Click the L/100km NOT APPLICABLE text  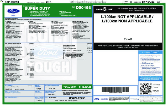(x=127, y=17)
